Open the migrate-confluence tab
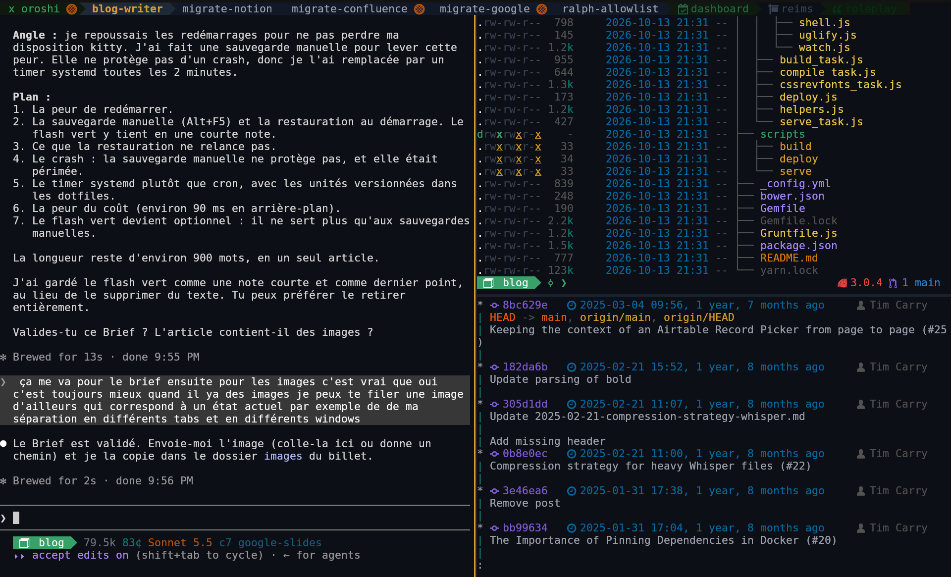Screen dimensions: 951x577 (349, 9)
